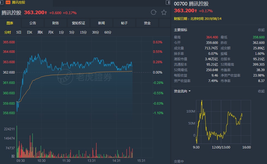This screenshot has width=267, height=164.
Task: Switch chart to 60分 interval
Action: pos(108,32)
